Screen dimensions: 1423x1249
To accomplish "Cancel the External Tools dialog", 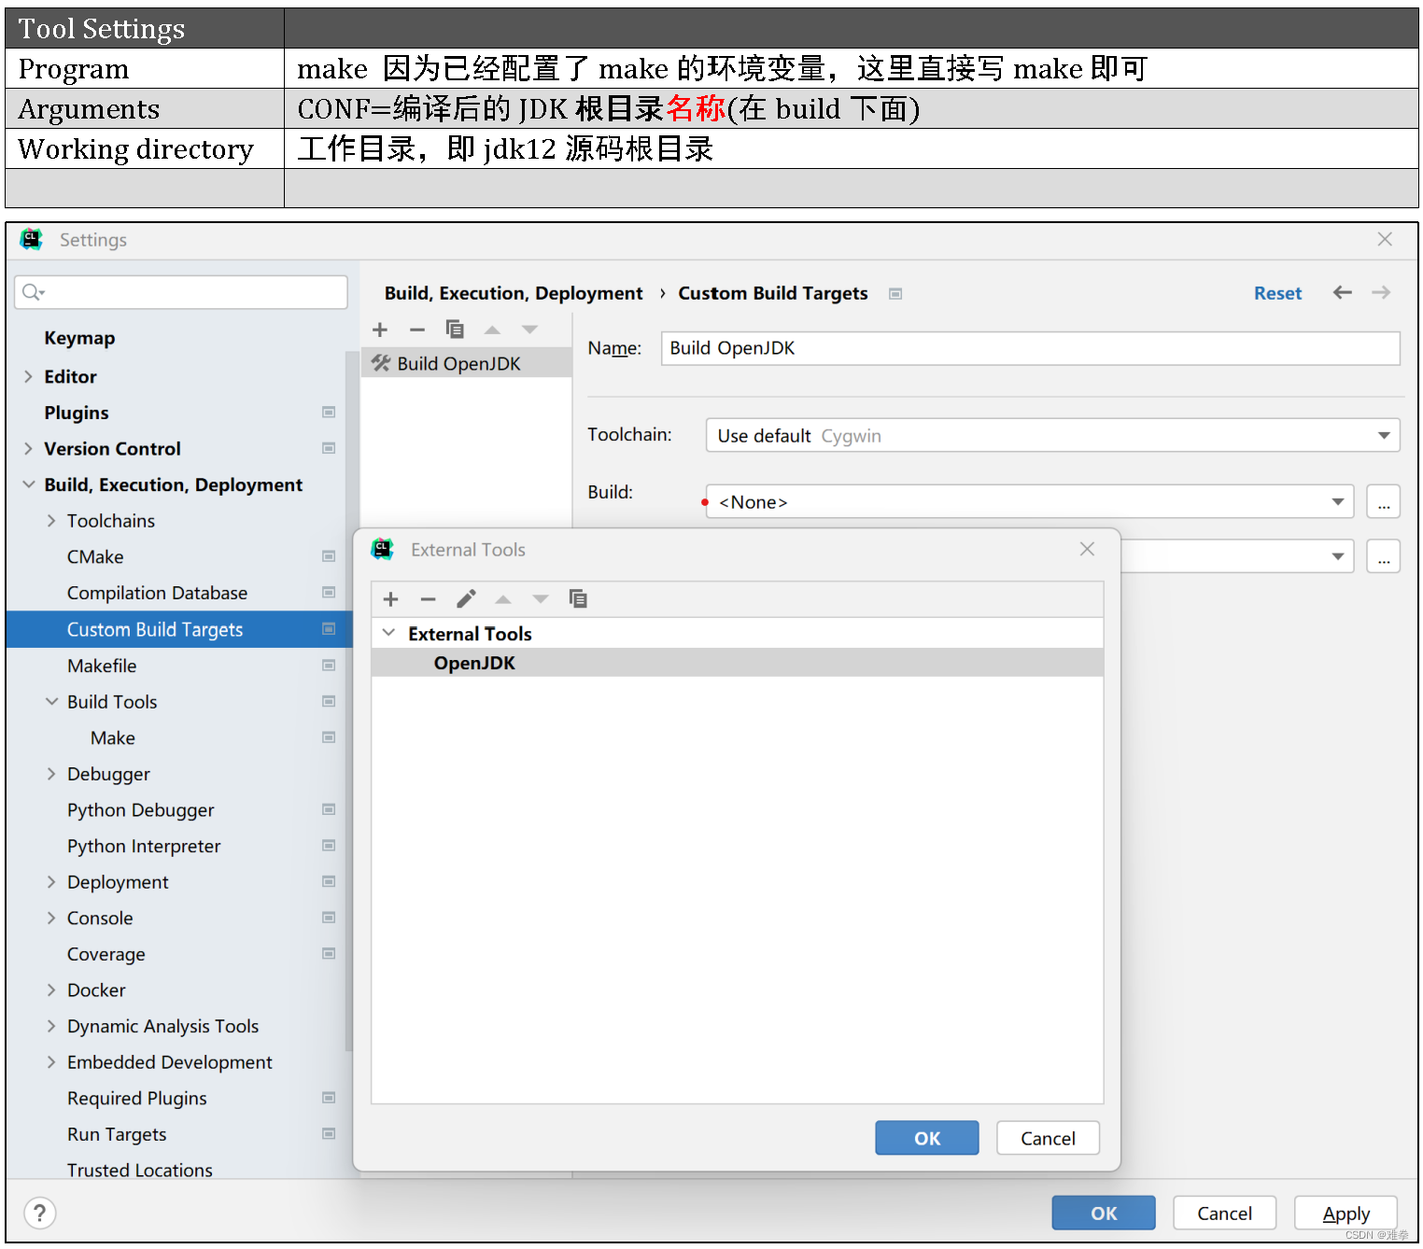I will [1048, 1138].
